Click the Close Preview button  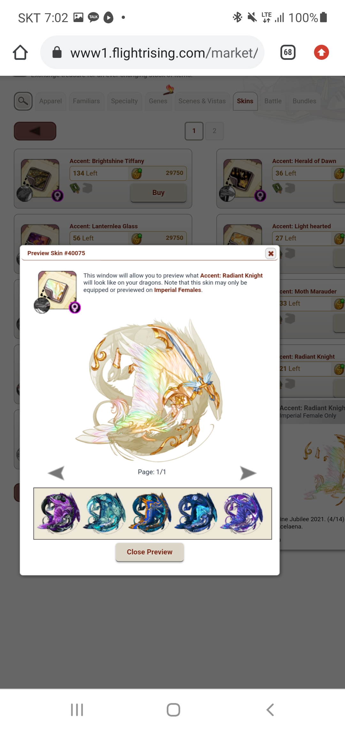click(149, 552)
